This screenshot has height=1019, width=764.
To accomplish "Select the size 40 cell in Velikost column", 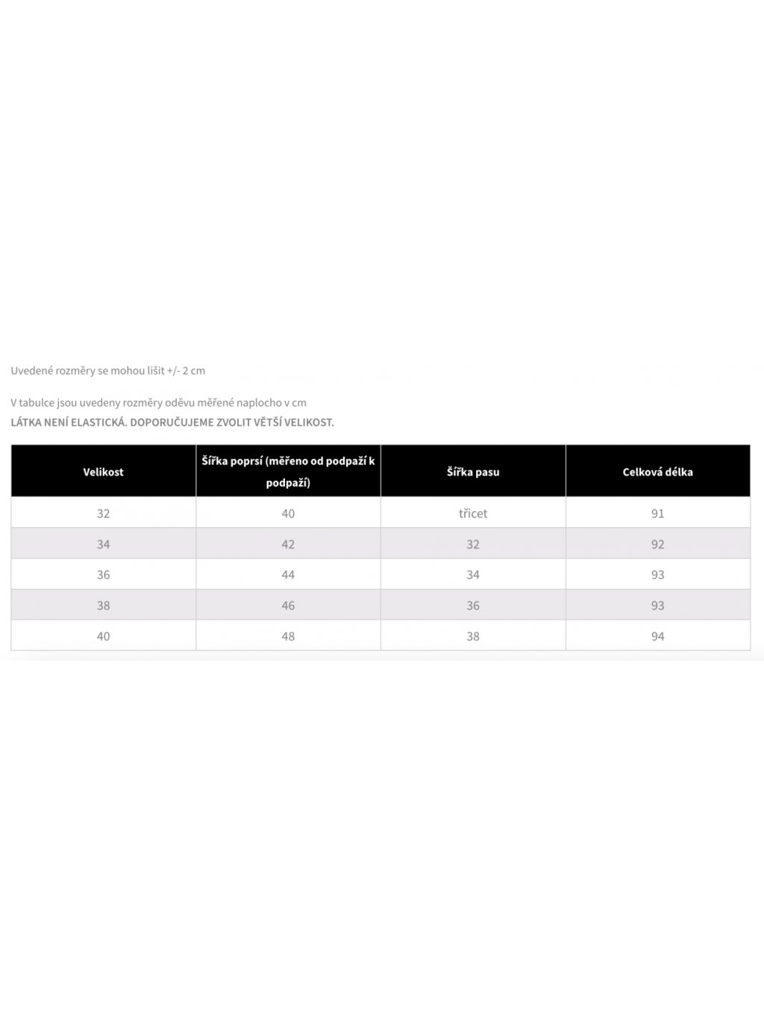I will coord(104,635).
